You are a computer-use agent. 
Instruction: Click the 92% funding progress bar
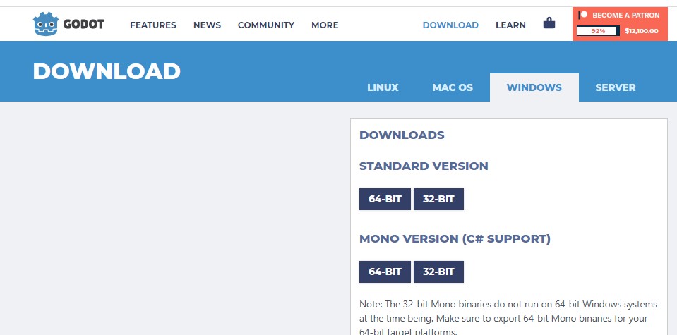tap(598, 31)
